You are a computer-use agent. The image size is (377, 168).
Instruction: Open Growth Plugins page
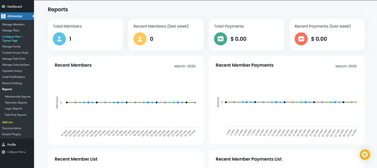click(12, 134)
